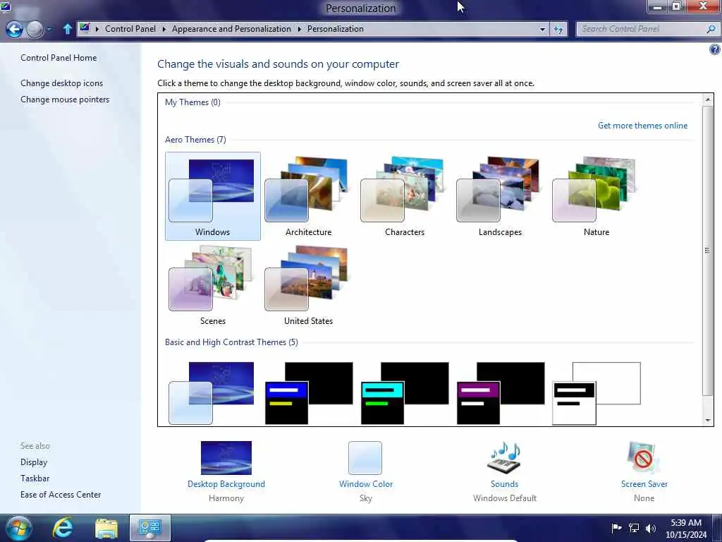Open Display under See also
This screenshot has width=722, height=542.
tap(34, 462)
